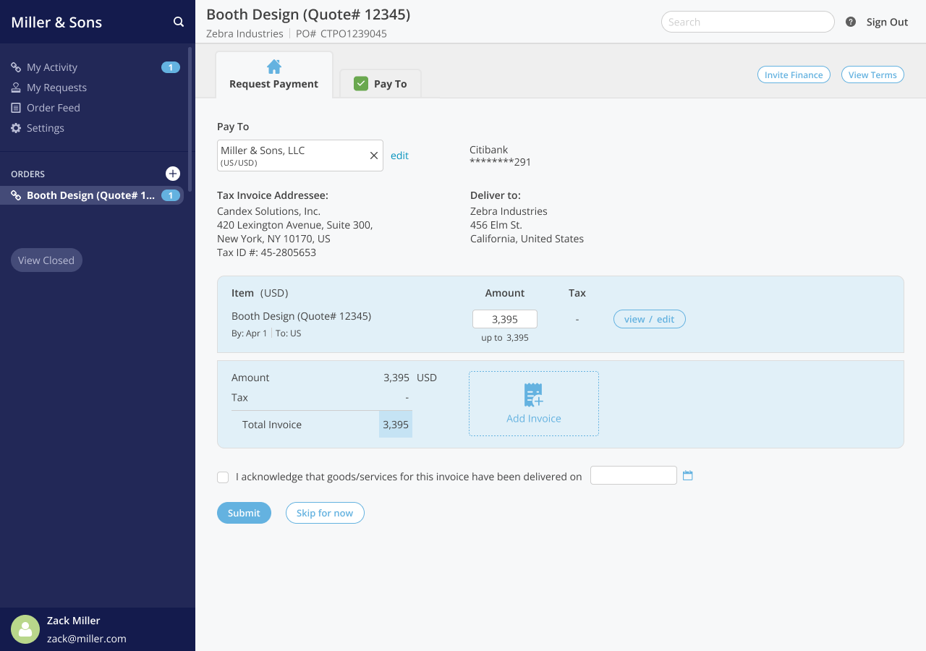Click link icon beside Booth Design order
This screenshot has height=651, width=926.
16,195
